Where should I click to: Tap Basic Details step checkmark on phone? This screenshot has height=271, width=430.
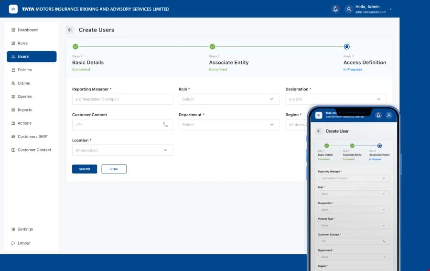pos(326,146)
